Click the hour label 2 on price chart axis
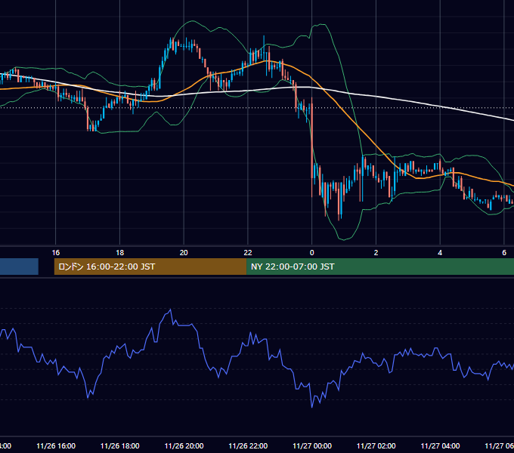514x453 pixels. click(x=376, y=253)
